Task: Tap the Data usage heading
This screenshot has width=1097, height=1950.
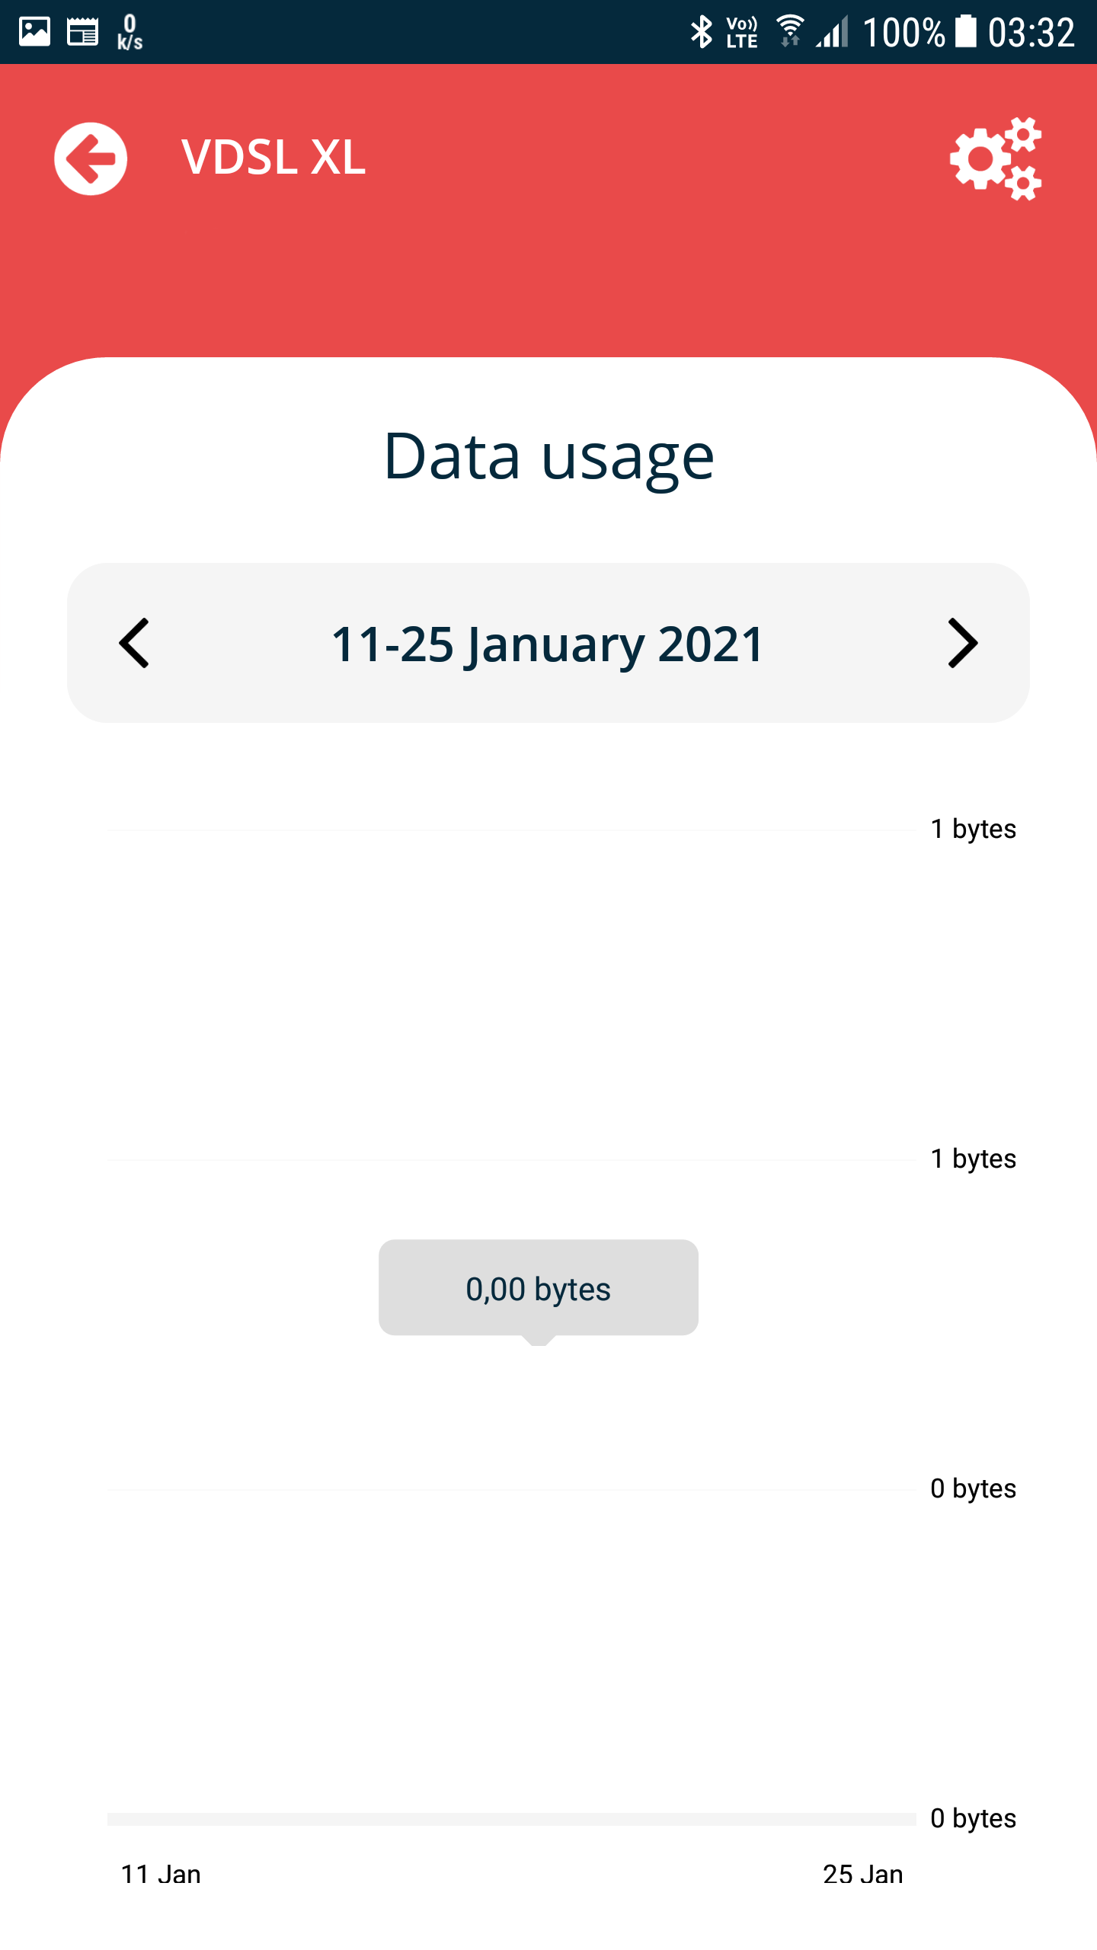Action: tap(548, 456)
